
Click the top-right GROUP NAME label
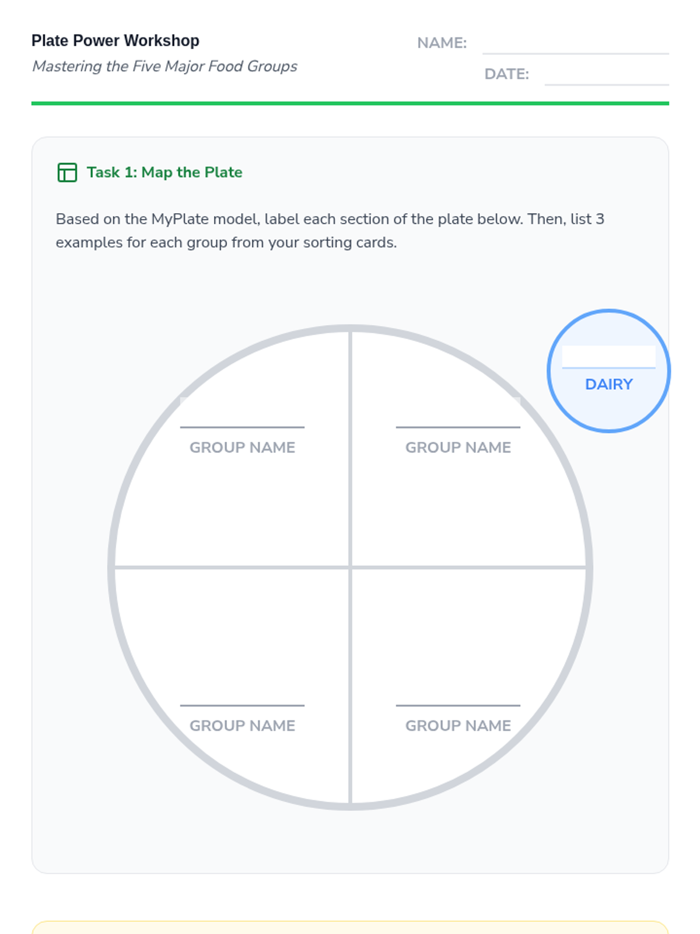tap(458, 447)
